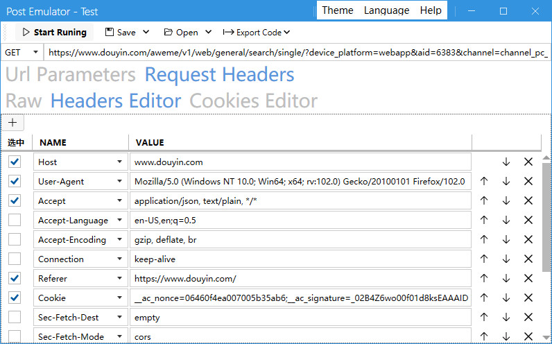Move the User-Agent header row up
The width and height of the screenshot is (552, 344).
pyautogui.click(x=484, y=181)
